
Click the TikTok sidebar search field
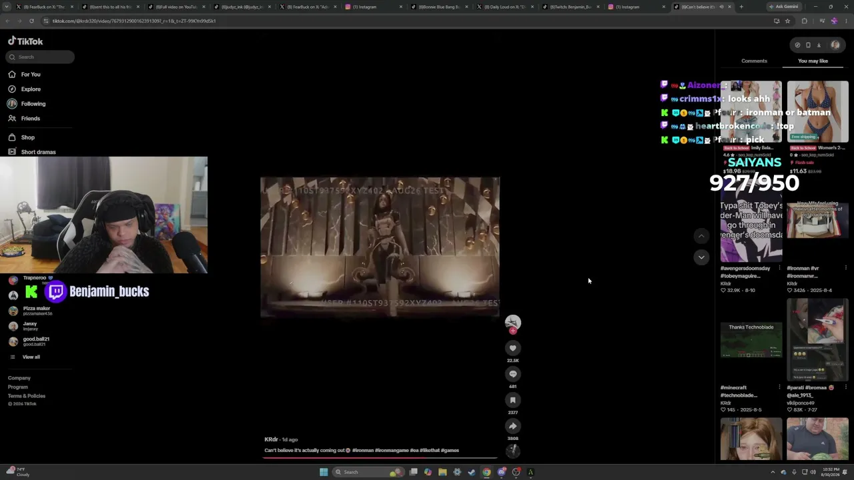(41, 57)
